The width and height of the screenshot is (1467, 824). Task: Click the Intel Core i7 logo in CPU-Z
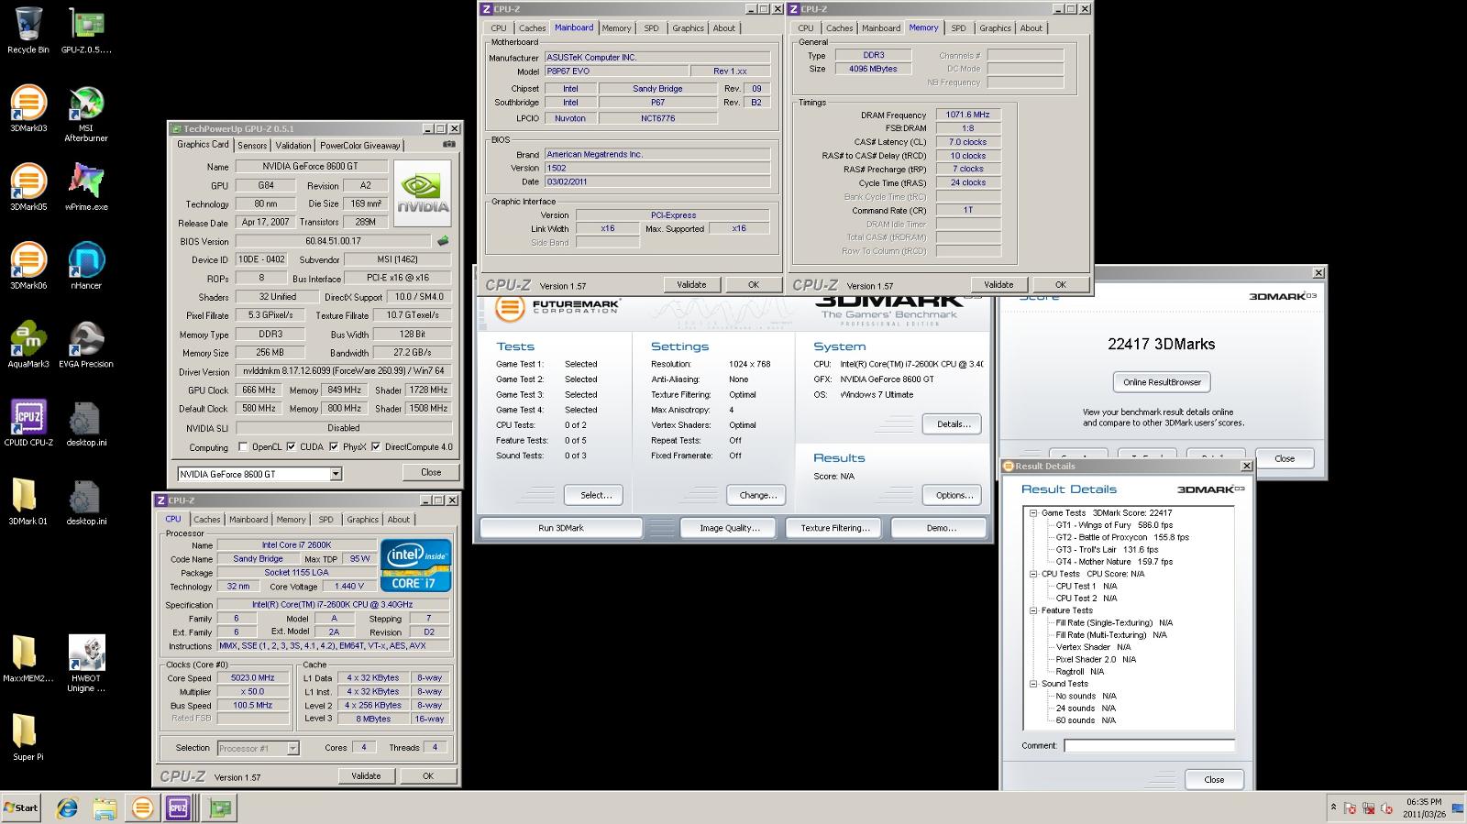(415, 565)
